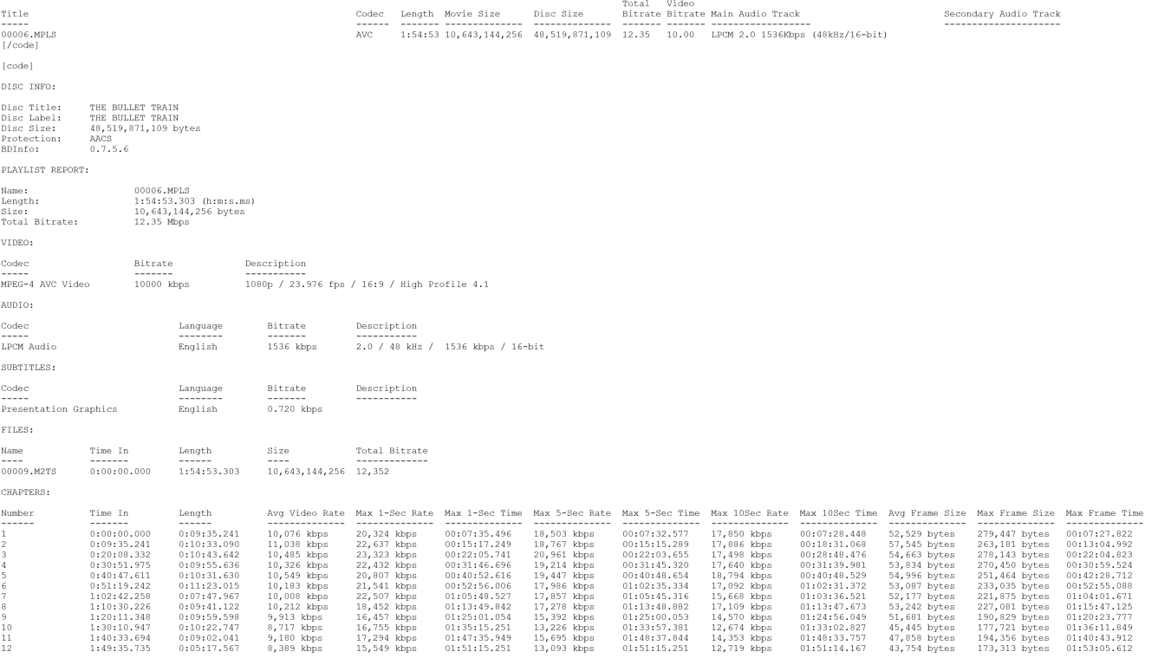Click the 12.35 Mbps total bitrate value
The width and height of the screenshot is (1158, 665).
161,222
